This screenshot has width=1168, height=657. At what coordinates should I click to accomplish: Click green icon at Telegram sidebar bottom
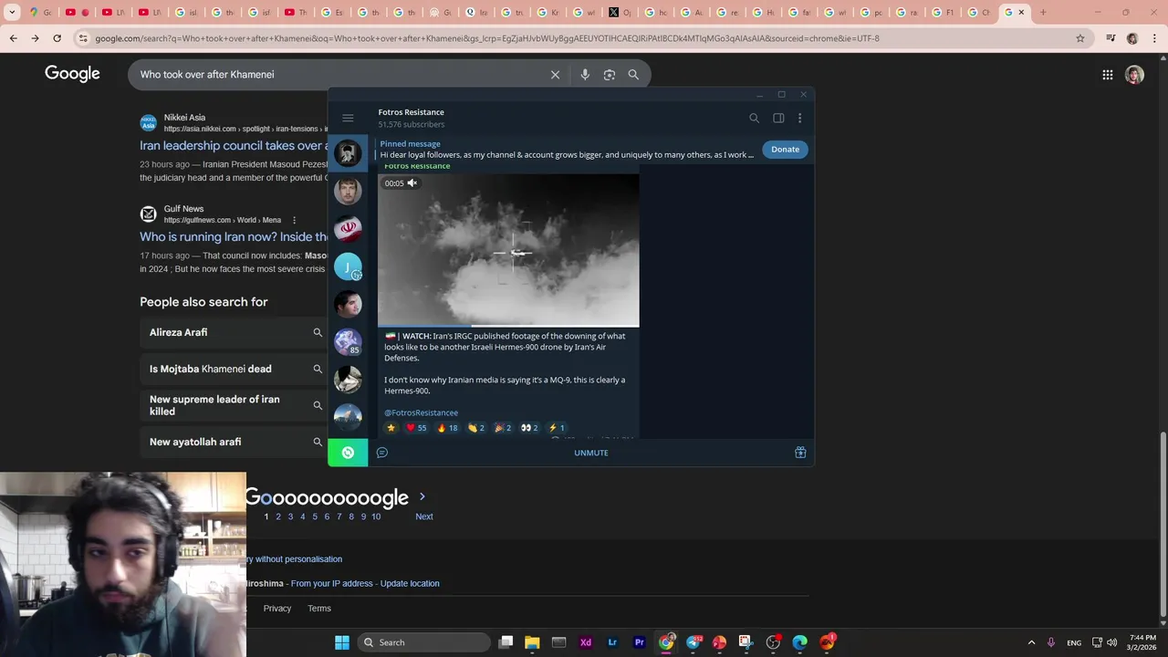click(x=348, y=453)
